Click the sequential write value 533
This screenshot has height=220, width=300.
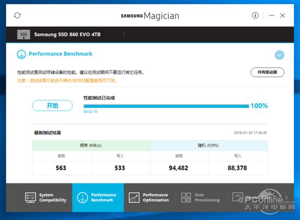(120, 168)
